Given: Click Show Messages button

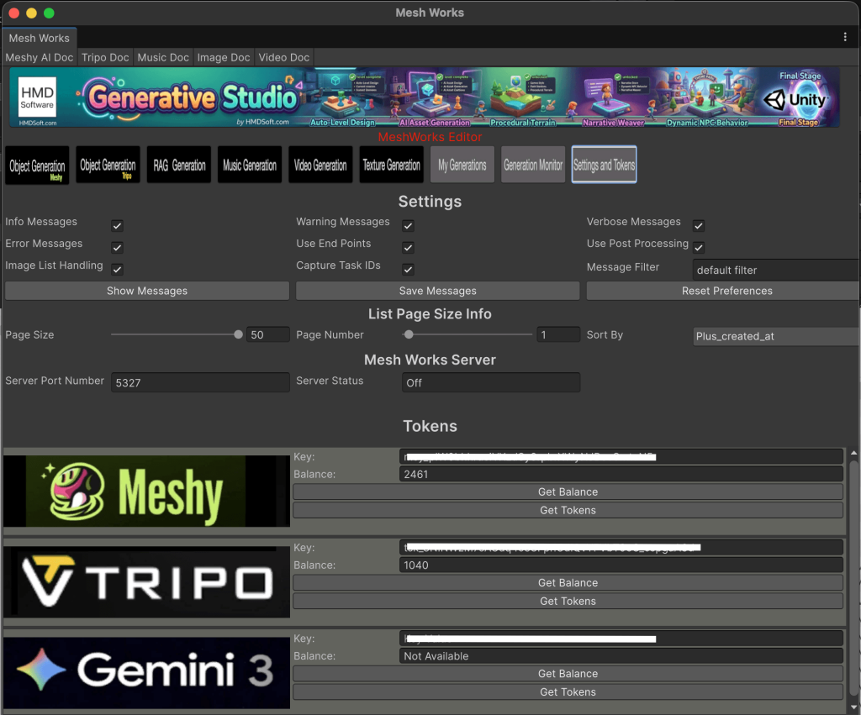Looking at the screenshot, I should (x=147, y=291).
